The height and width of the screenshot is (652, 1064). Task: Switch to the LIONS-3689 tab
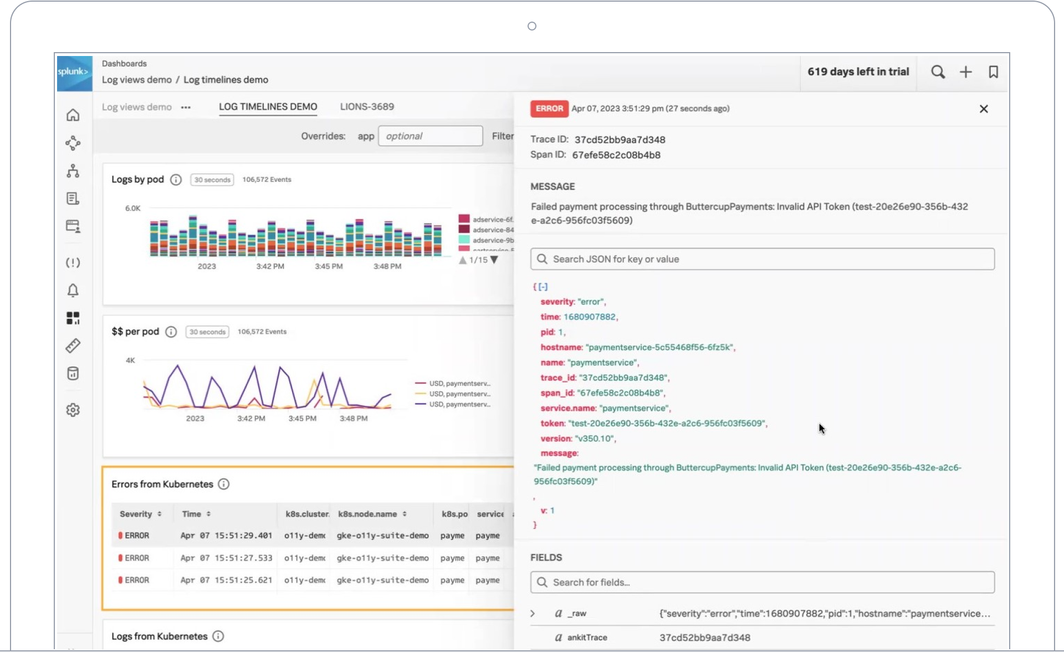[367, 106]
